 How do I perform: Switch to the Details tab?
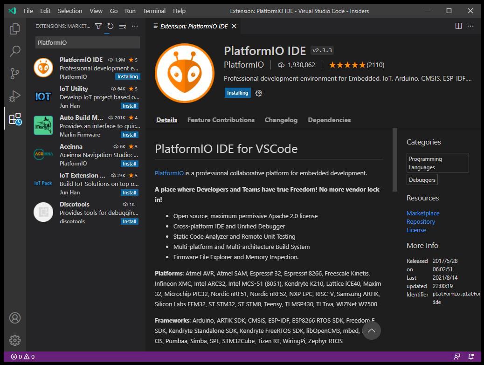[166, 120]
